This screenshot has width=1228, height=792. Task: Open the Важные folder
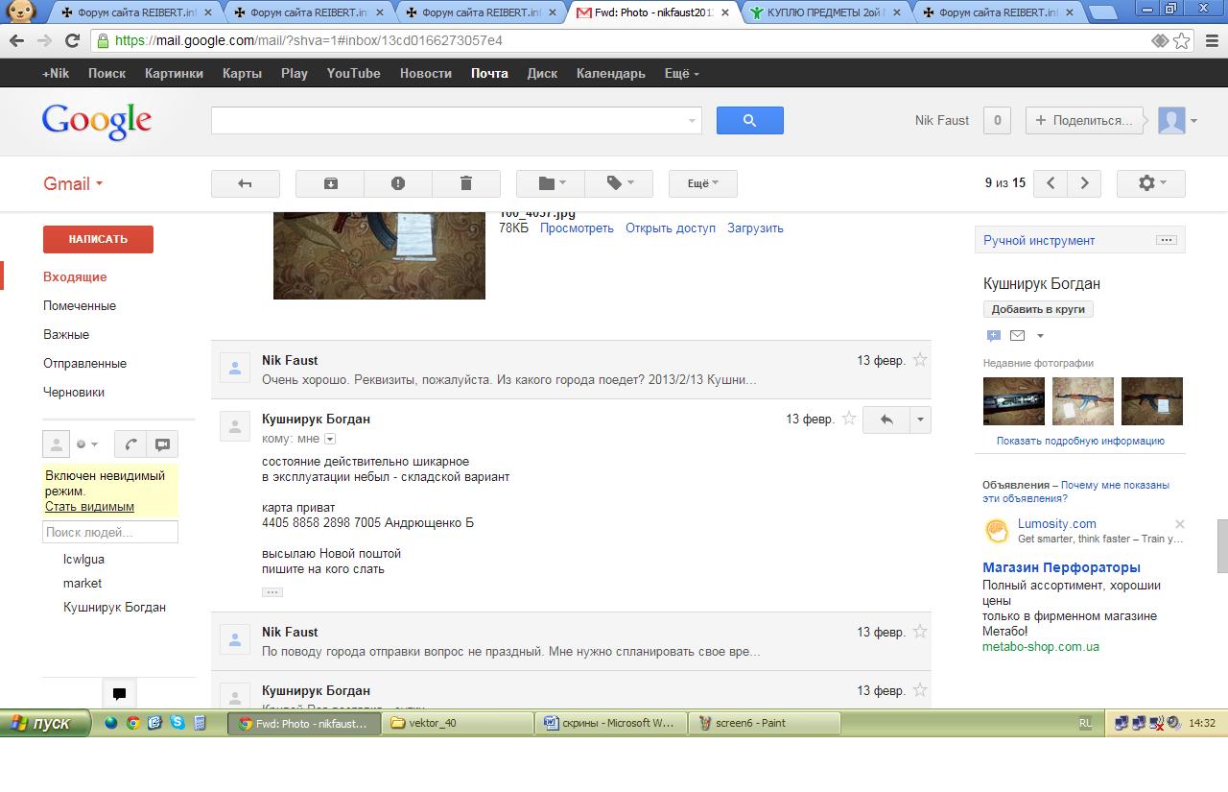66,334
